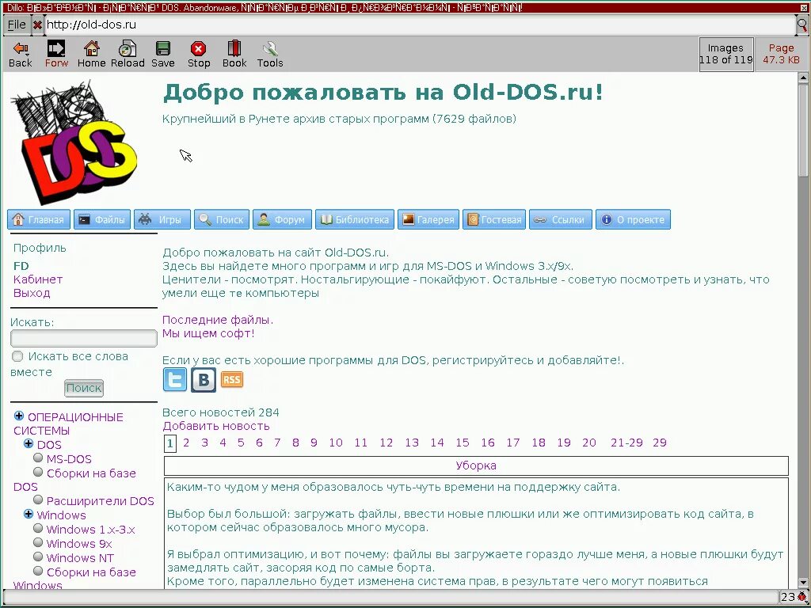Viewport: 811px width, 608px height.
Task: Click the vertical scrollbar thumb
Action: click(x=803, y=130)
